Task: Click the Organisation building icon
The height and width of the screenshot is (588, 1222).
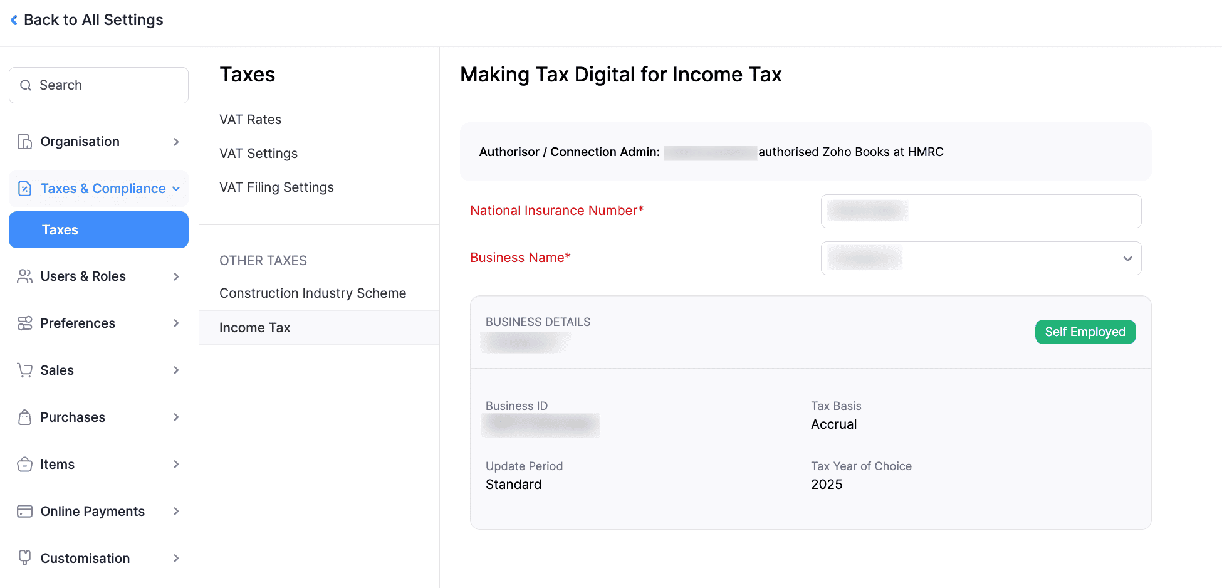Action: (x=24, y=142)
